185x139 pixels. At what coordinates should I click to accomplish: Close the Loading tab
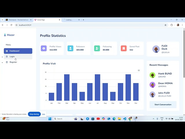pyautogui.click(x=79, y=20)
